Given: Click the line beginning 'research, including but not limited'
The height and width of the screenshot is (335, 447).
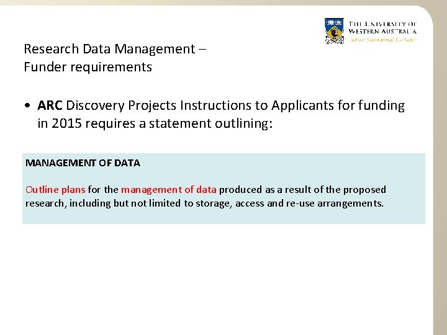Looking at the screenshot, I should [204, 203].
